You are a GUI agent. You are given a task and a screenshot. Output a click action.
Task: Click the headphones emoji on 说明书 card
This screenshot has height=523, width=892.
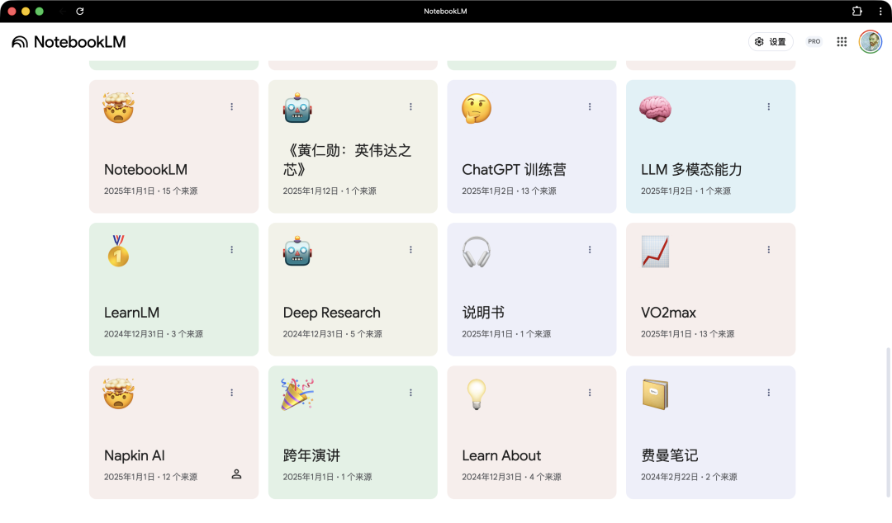pyautogui.click(x=477, y=252)
